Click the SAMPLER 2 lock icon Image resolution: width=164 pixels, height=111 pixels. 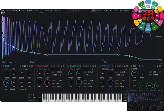93,66
